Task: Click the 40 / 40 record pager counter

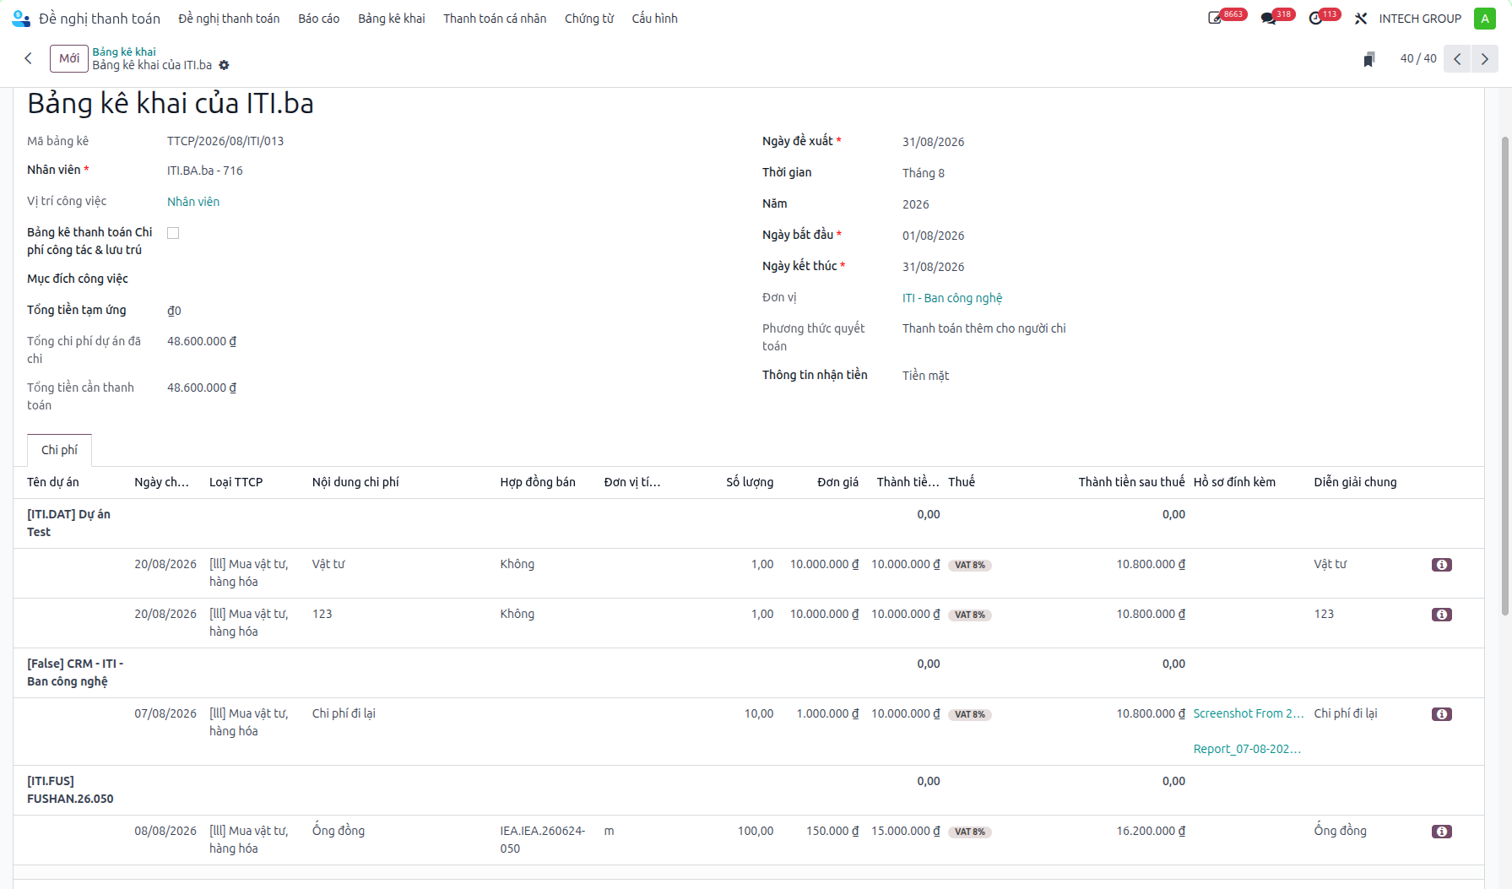Action: pyautogui.click(x=1418, y=58)
